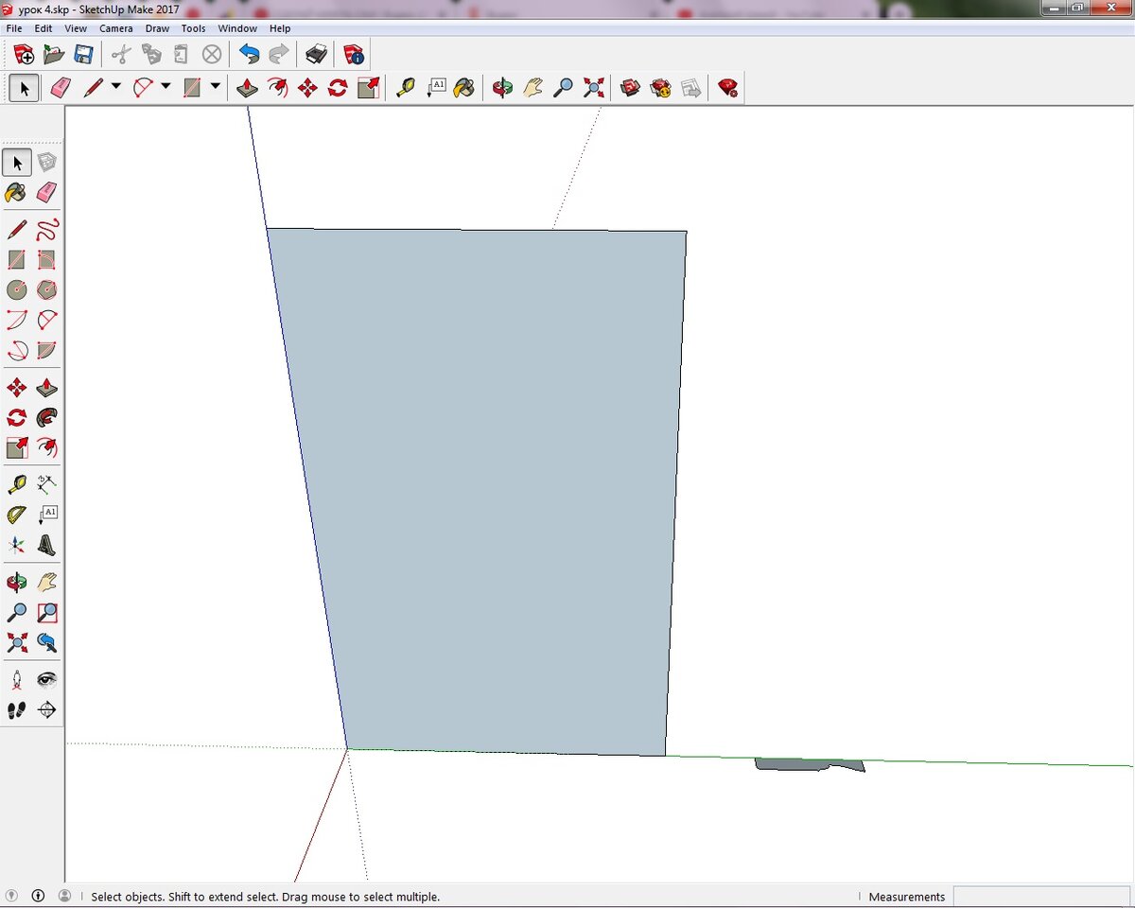Click the 'Select objects. Shift to extend select' status text

coord(265,897)
